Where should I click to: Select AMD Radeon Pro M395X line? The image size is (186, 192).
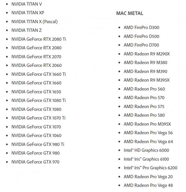pos(147,124)
